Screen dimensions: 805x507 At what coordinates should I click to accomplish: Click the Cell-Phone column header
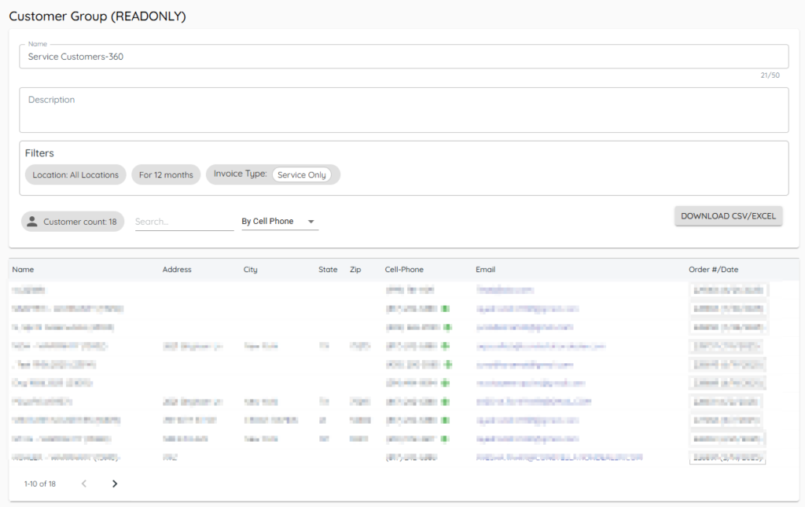pos(404,270)
